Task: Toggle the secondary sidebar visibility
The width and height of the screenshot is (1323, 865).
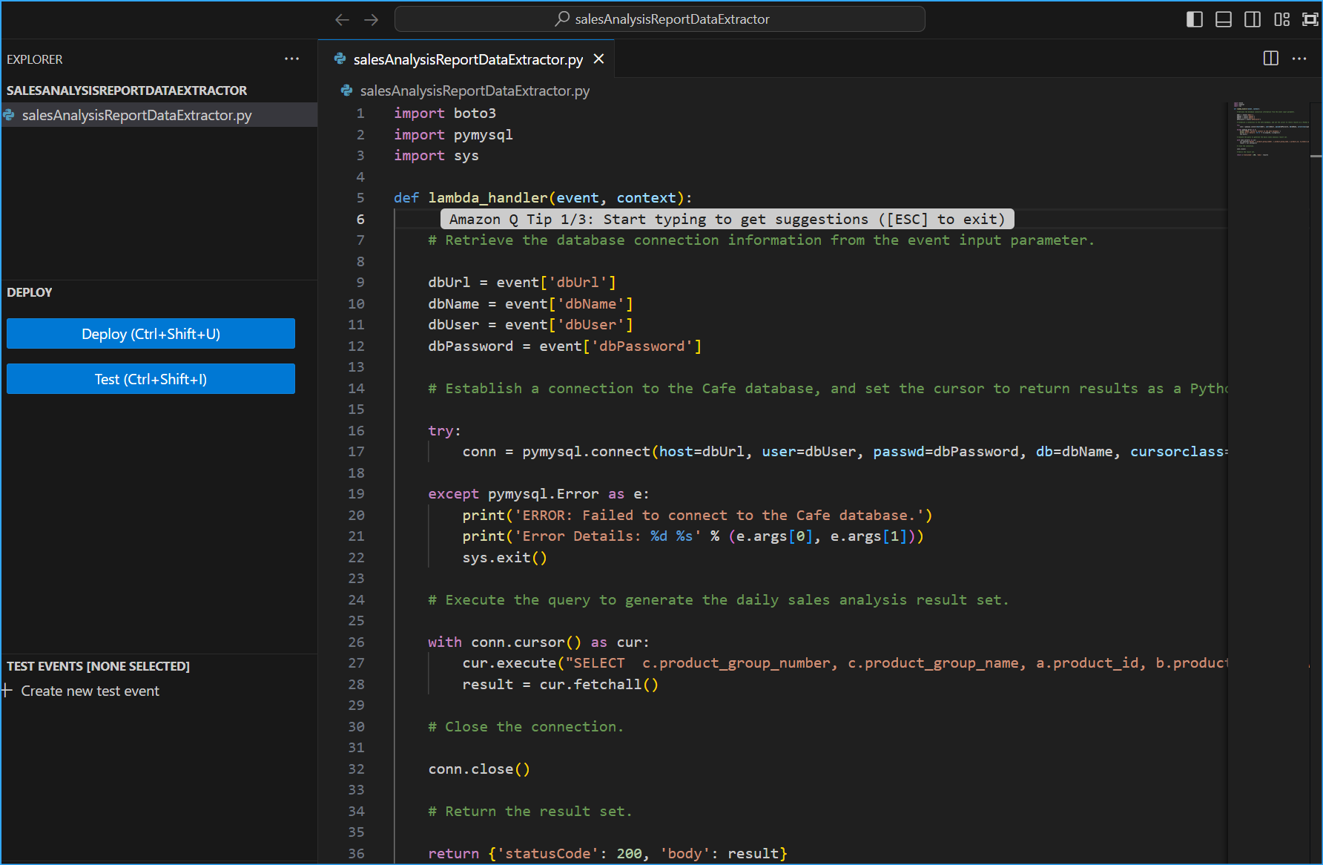Action: tap(1253, 19)
